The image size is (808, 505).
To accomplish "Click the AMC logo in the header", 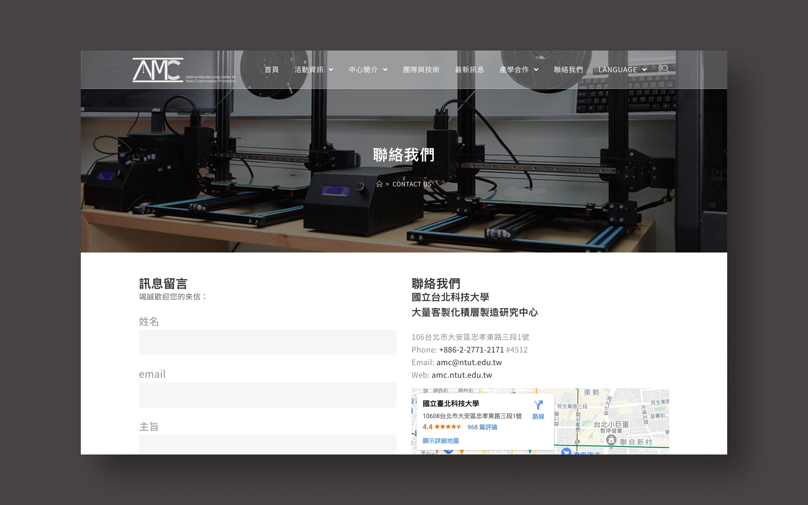I will 158,70.
